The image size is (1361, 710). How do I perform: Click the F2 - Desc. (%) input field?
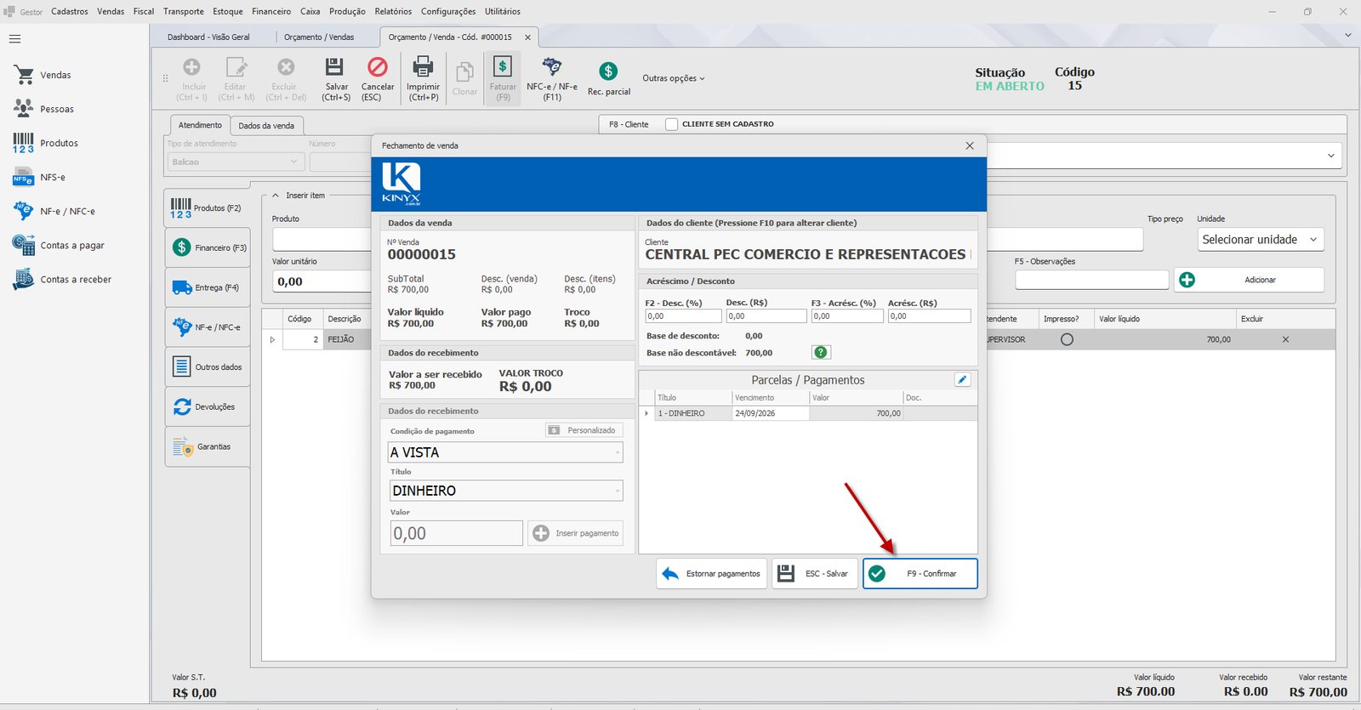pyautogui.click(x=683, y=315)
